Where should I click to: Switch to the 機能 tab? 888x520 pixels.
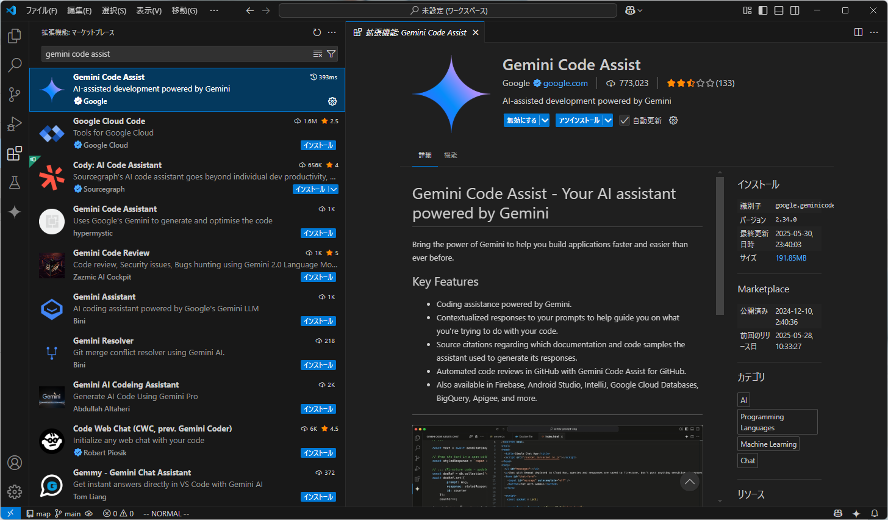click(451, 155)
